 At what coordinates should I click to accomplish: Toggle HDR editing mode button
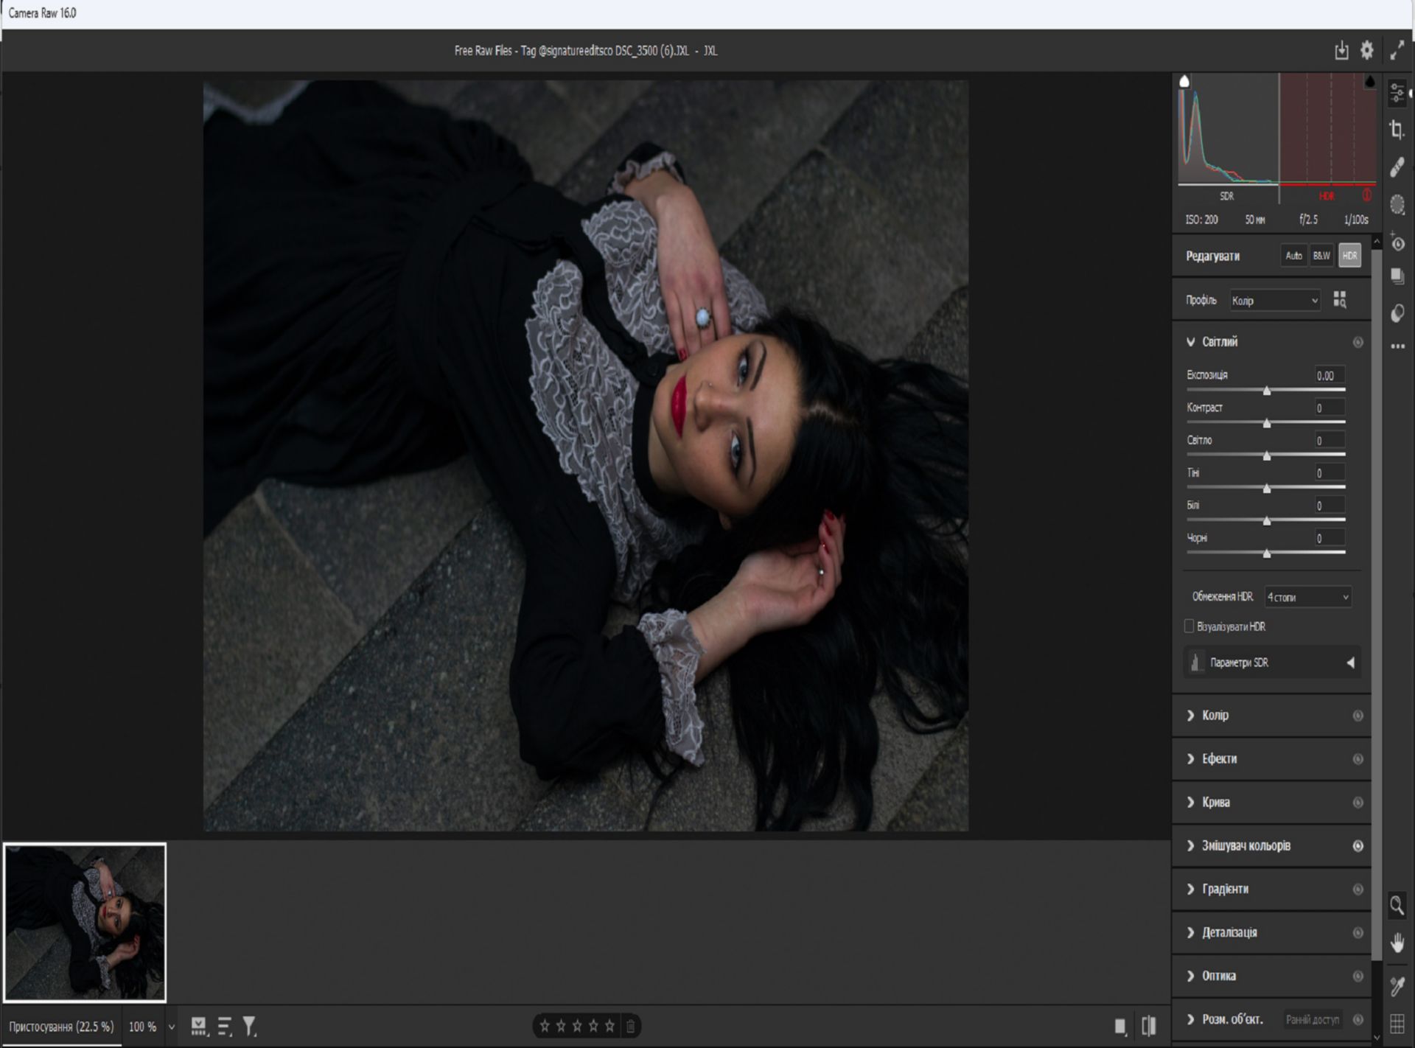(x=1349, y=256)
